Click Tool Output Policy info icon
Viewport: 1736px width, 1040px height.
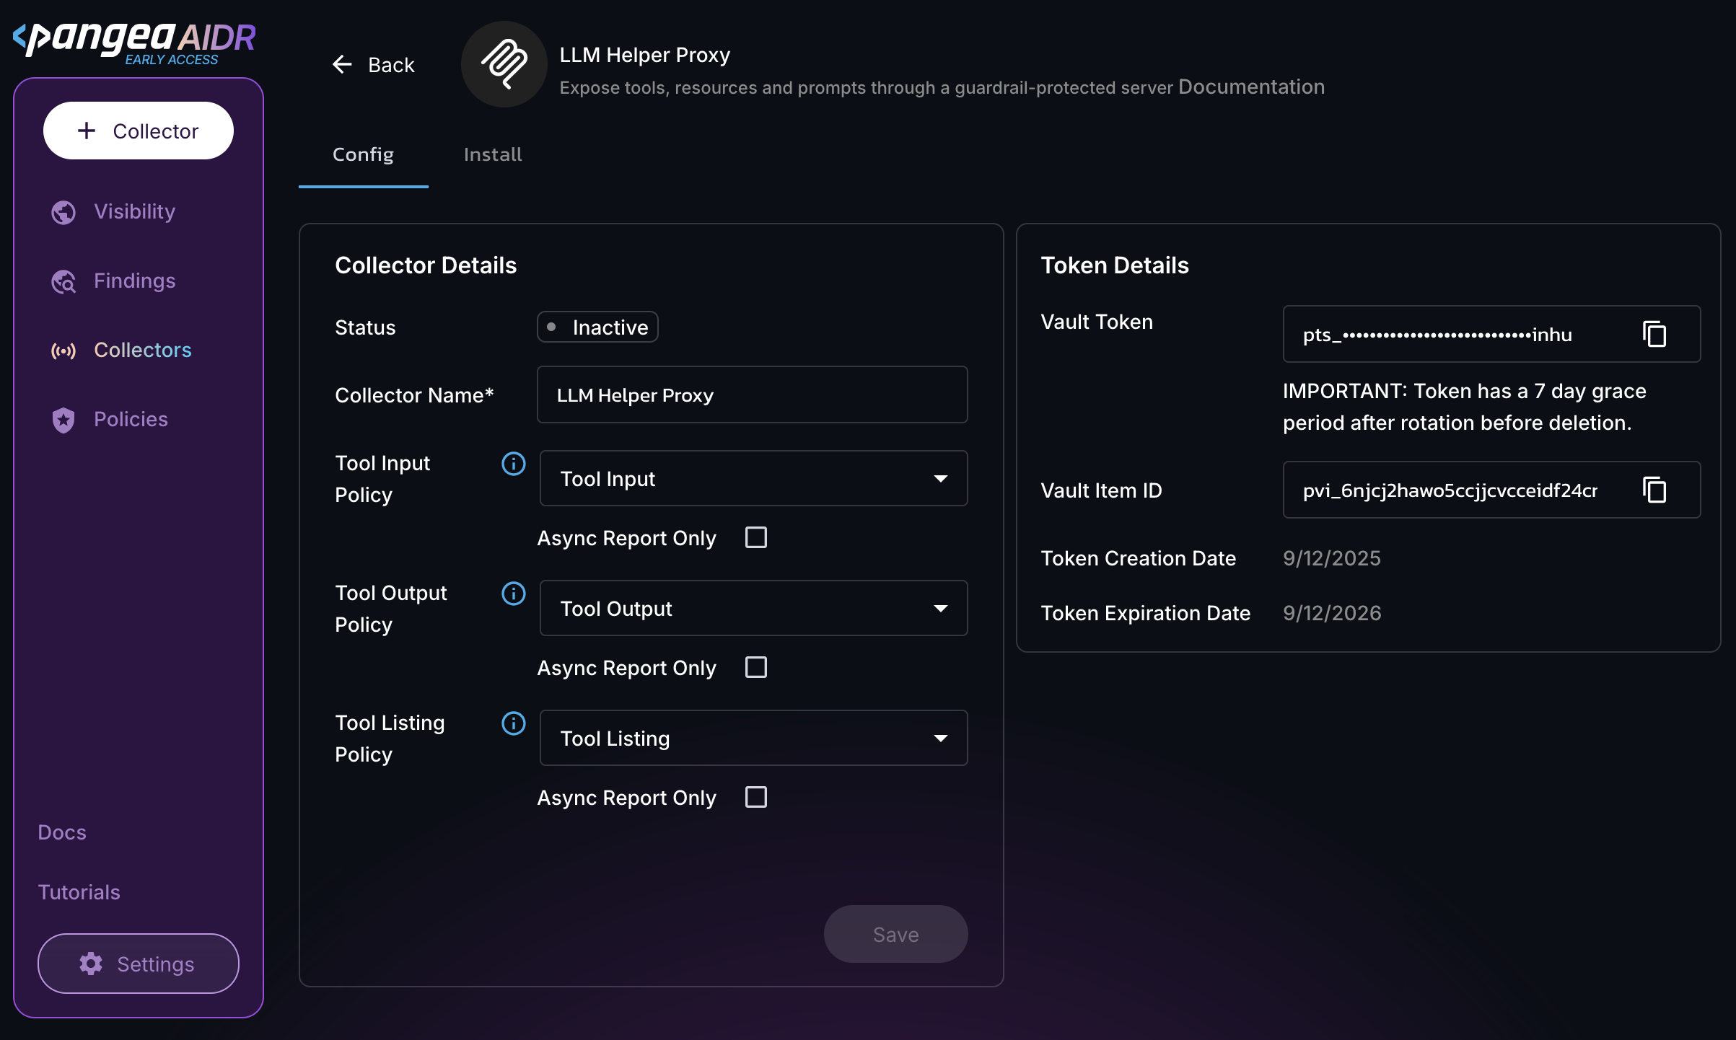tap(513, 594)
